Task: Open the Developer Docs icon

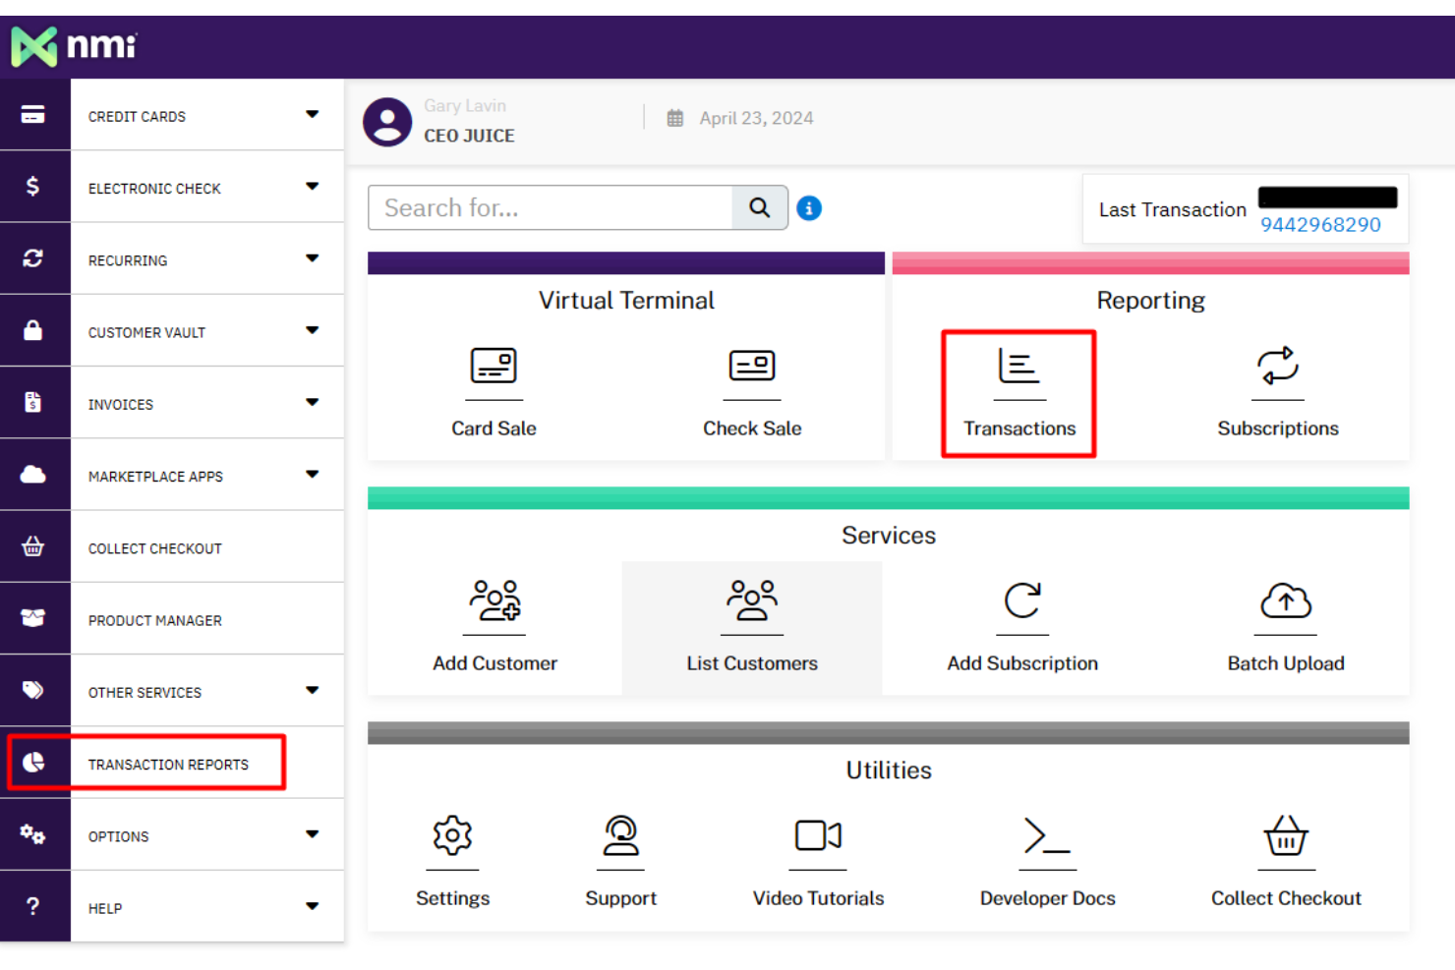Action: point(1047,835)
